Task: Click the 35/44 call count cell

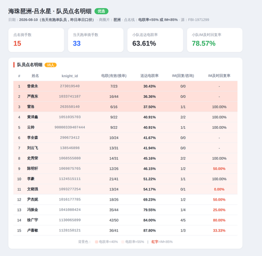Action: pos(114,210)
